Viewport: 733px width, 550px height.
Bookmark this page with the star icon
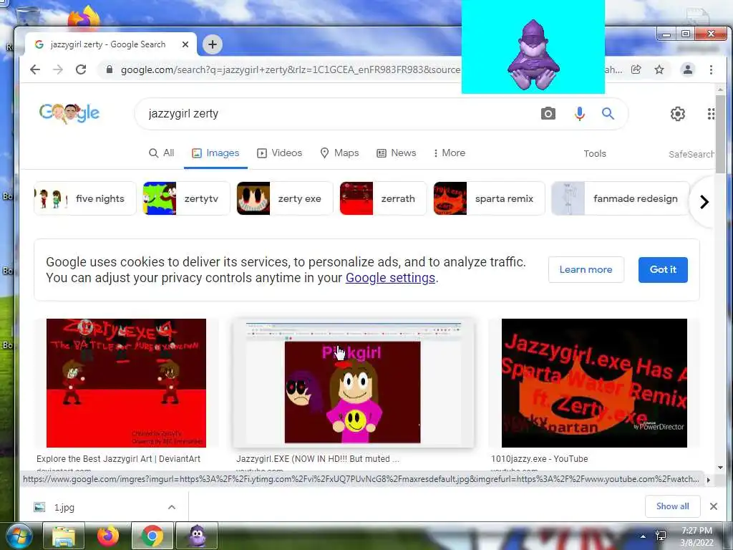(659, 69)
